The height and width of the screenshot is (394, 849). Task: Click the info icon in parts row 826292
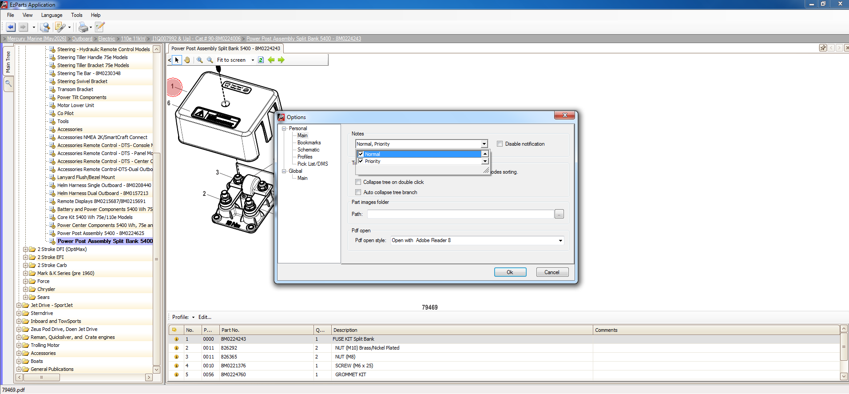pyautogui.click(x=176, y=348)
